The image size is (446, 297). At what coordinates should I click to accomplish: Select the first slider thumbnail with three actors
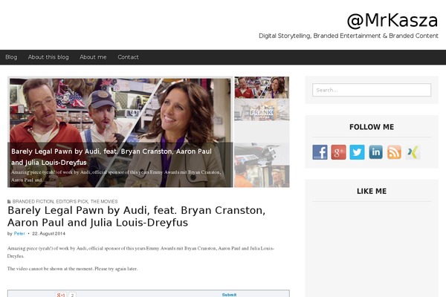[x=262, y=88]
